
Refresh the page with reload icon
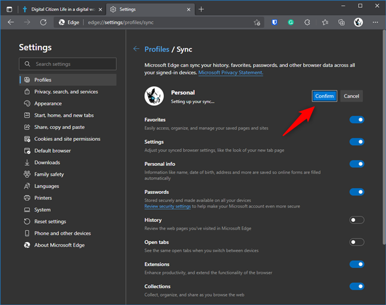[43, 22]
